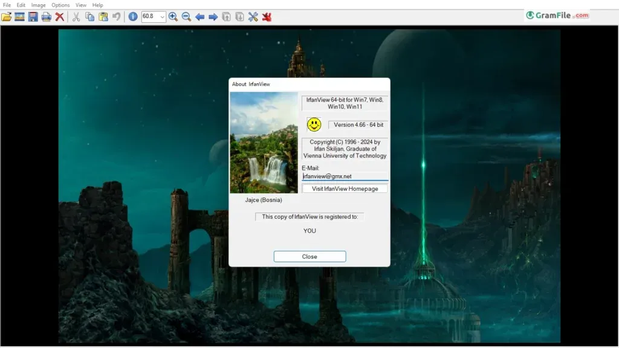Click the Save floppy disk icon
The height and width of the screenshot is (348, 619).
tap(33, 16)
